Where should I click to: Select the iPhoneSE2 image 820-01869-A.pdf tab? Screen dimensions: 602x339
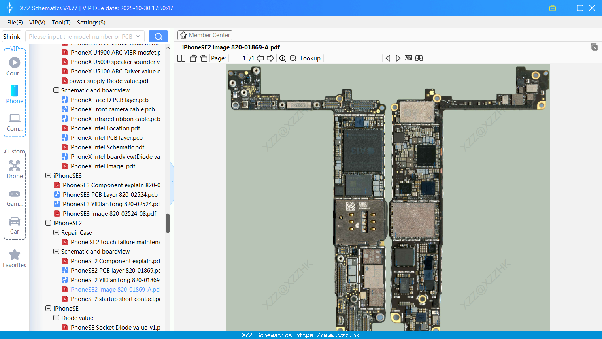[231, 47]
